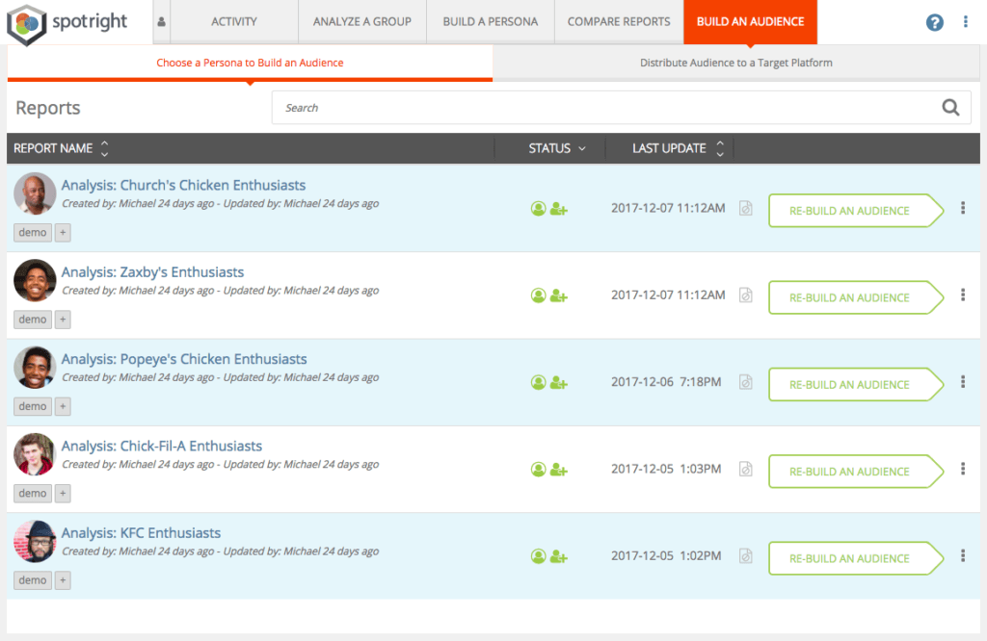This screenshot has height=641, width=987.
Task: Re-build an audience for Zaxby's Enthusiasts
Action: tap(856, 297)
